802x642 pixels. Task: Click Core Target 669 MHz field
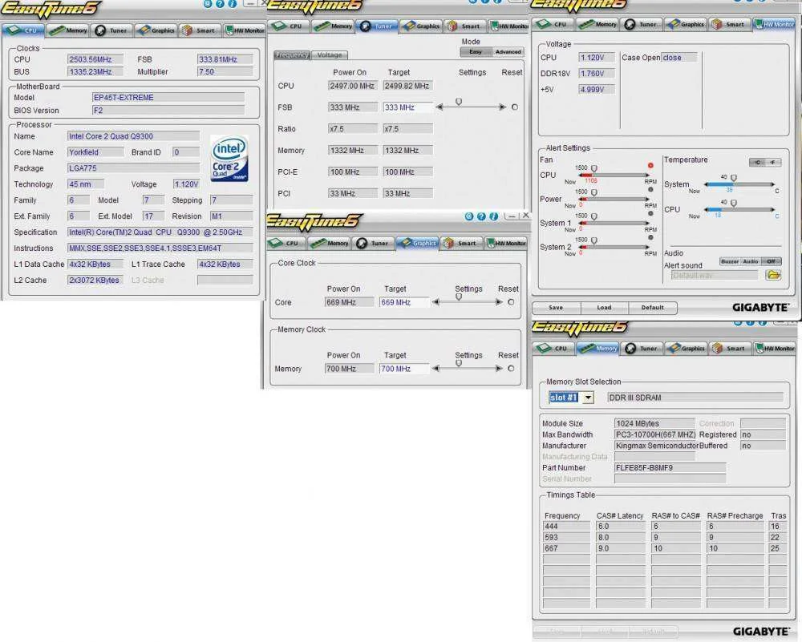pyautogui.click(x=403, y=302)
